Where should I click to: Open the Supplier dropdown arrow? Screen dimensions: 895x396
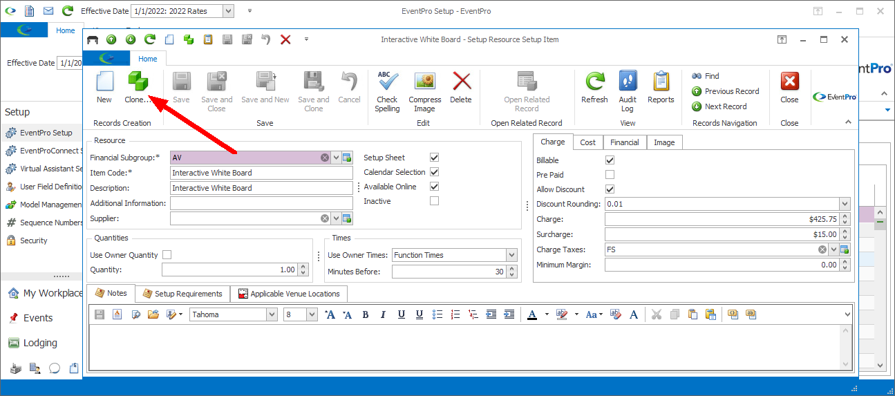[336, 218]
